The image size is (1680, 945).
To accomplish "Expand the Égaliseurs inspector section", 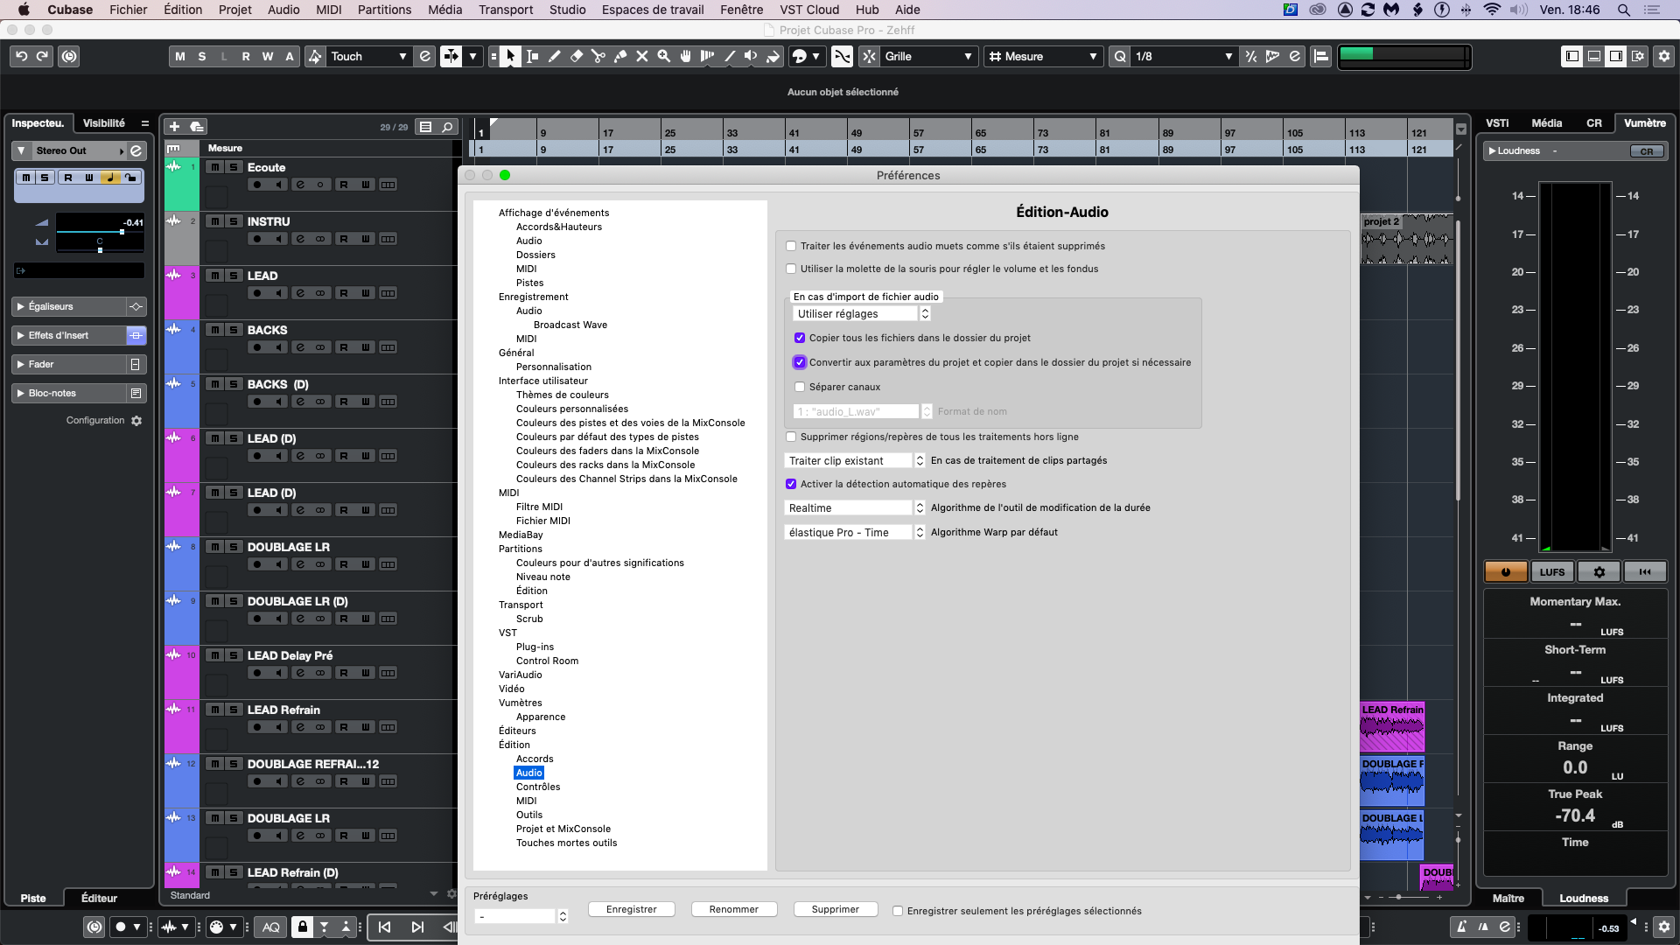I will pos(70,306).
